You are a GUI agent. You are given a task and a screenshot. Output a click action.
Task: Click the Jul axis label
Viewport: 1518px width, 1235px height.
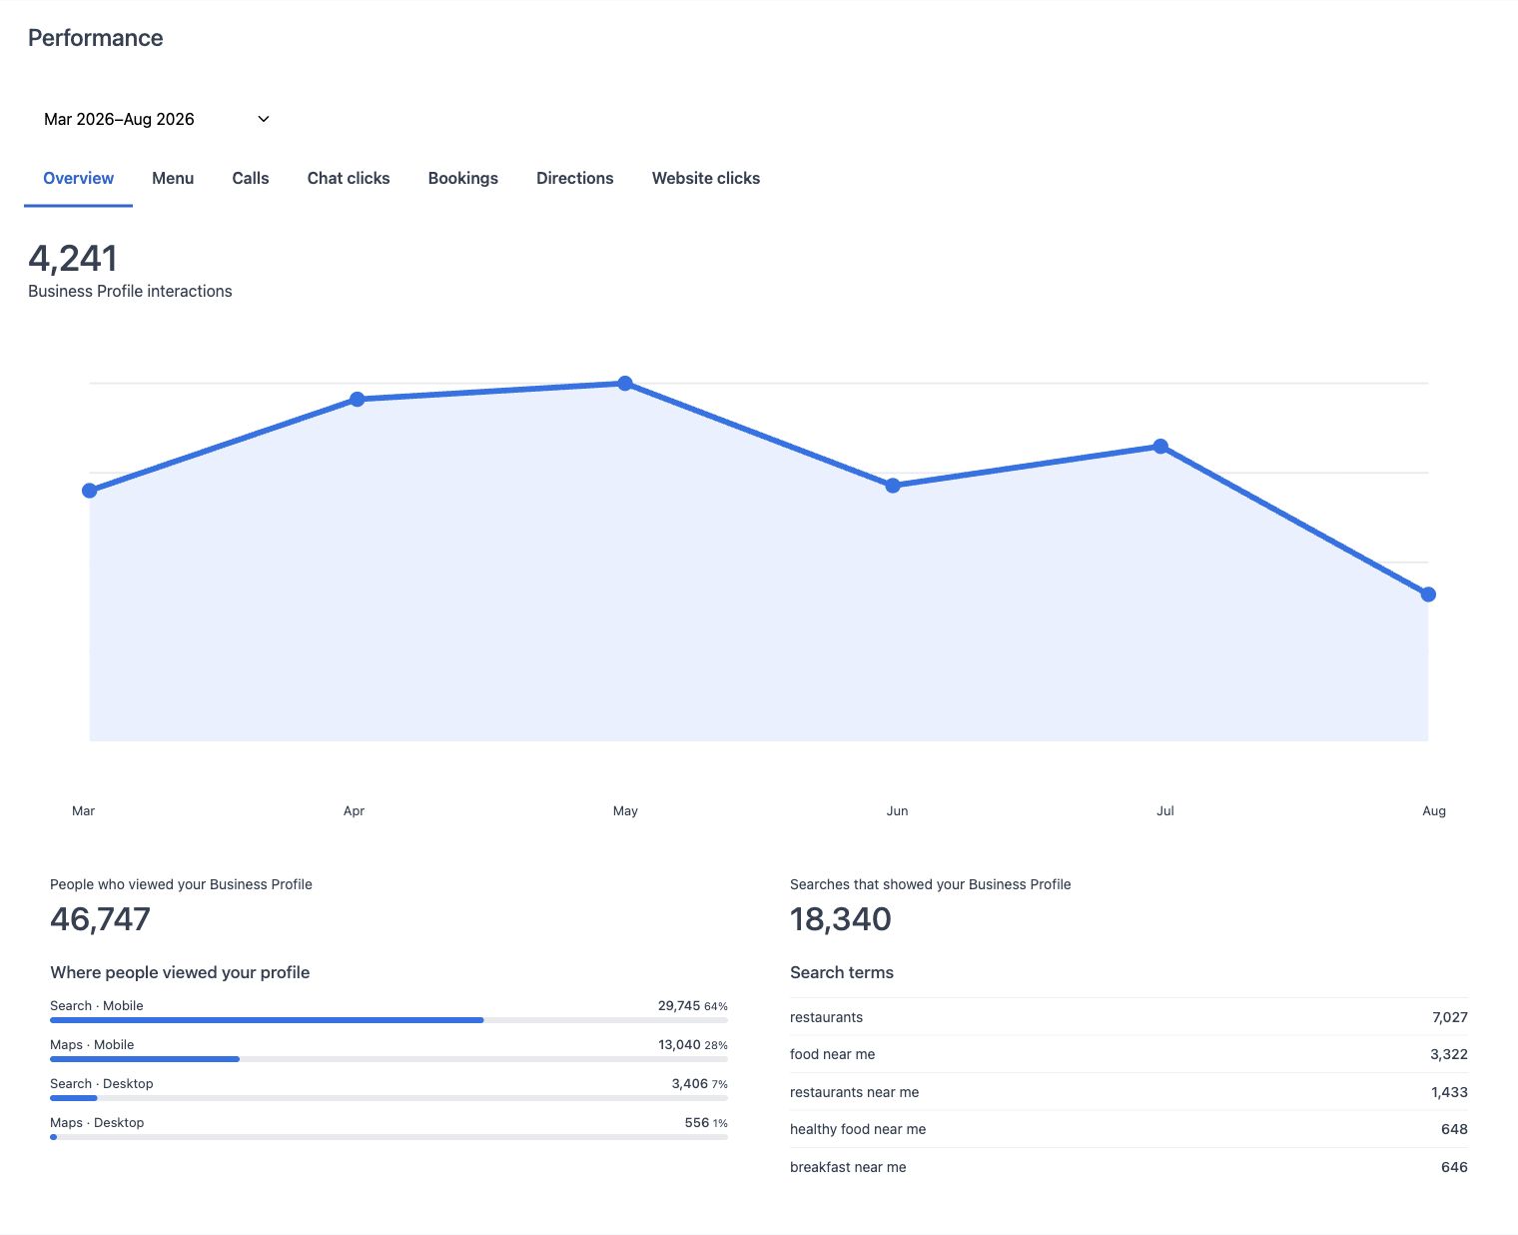coord(1164,811)
